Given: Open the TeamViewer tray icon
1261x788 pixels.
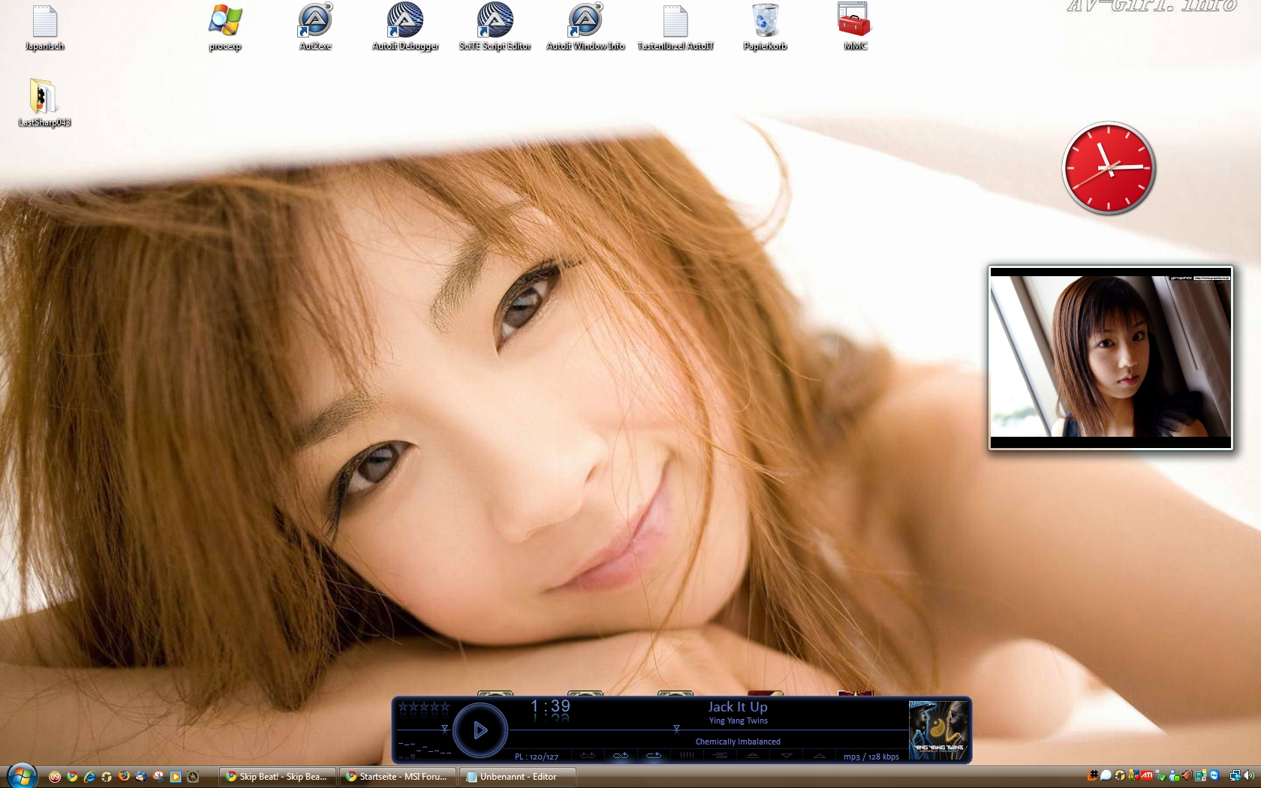Looking at the screenshot, I should tap(1214, 776).
